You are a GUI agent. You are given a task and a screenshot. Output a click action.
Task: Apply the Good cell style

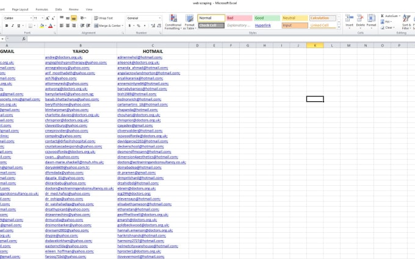(267, 18)
